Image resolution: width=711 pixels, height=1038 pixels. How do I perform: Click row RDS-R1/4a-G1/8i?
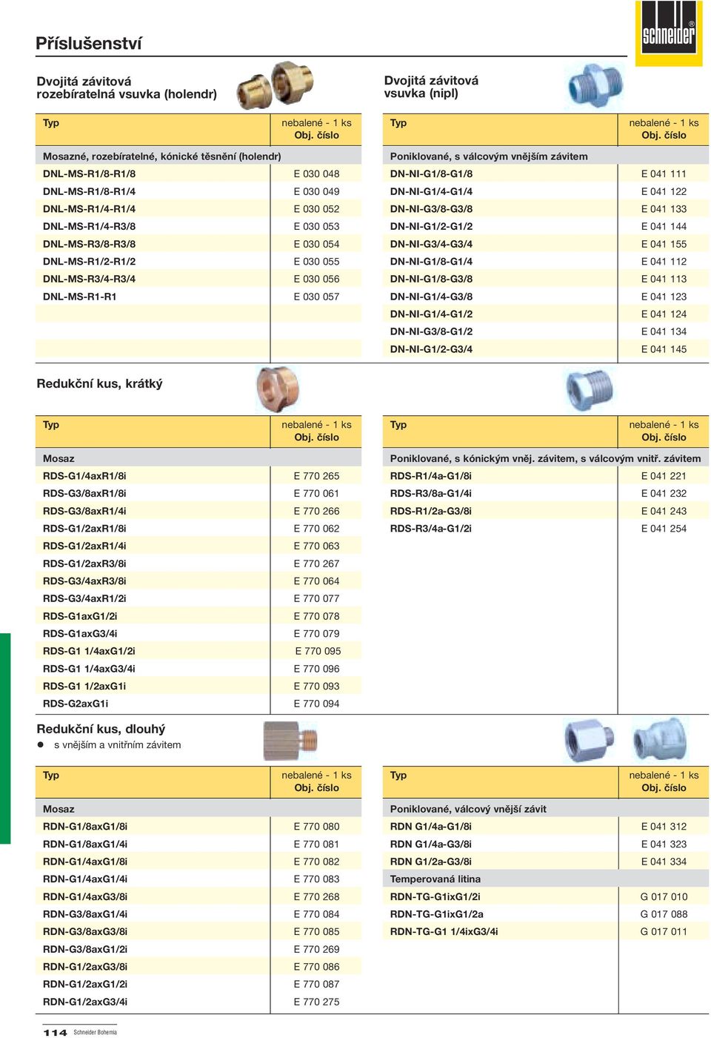click(x=546, y=476)
